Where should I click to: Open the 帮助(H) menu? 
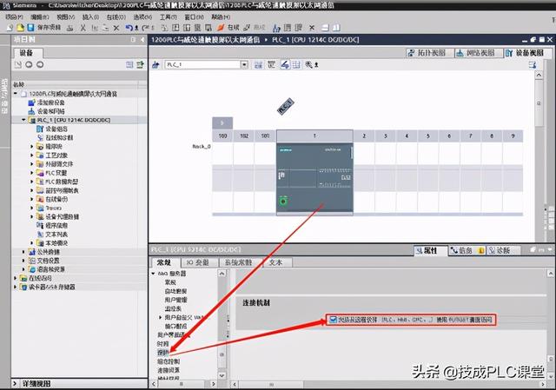(x=221, y=17)
